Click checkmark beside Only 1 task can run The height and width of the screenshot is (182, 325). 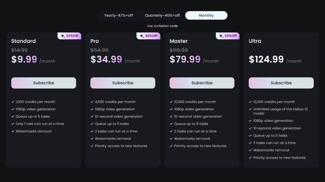[13, 124]
